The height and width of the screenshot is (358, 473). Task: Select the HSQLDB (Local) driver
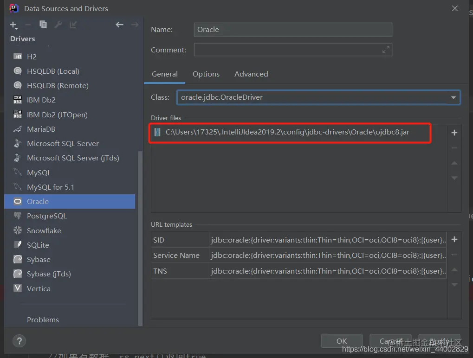(70, 71)
